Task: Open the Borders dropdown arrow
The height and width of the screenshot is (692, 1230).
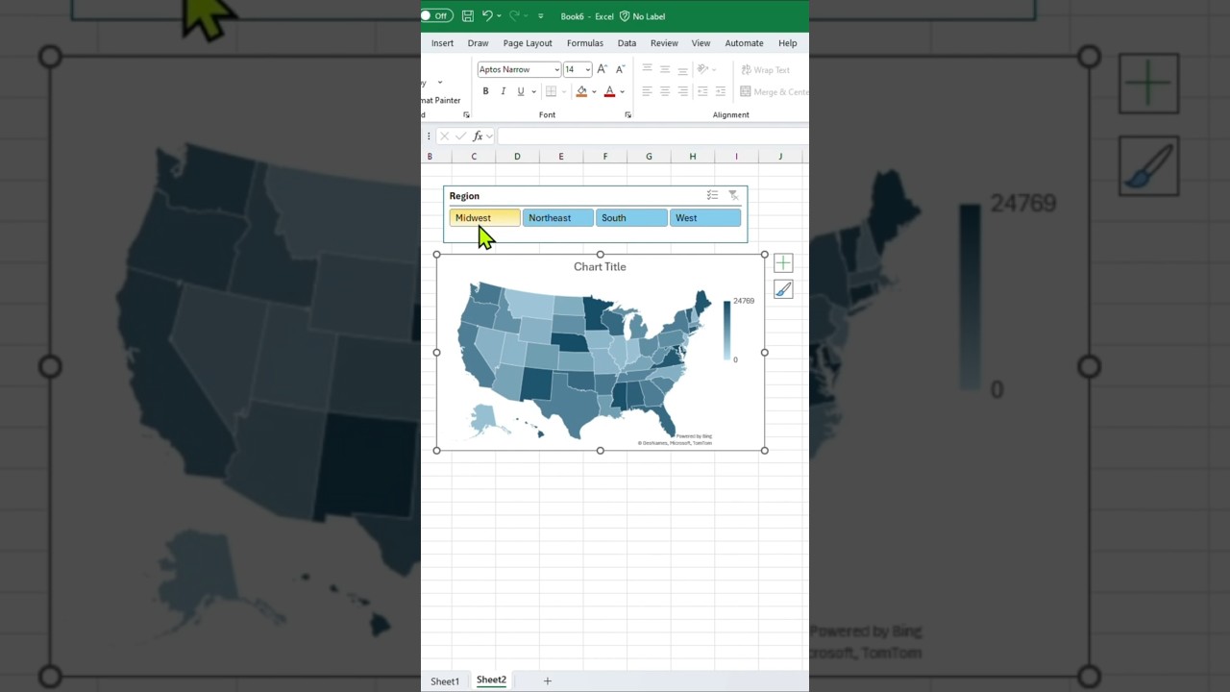Action: click(563, 91)
